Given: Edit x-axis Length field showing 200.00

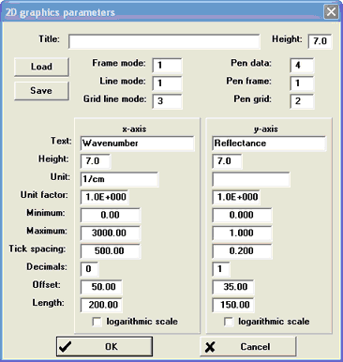Looking at the screenshot, I should (x=101, y=305).
